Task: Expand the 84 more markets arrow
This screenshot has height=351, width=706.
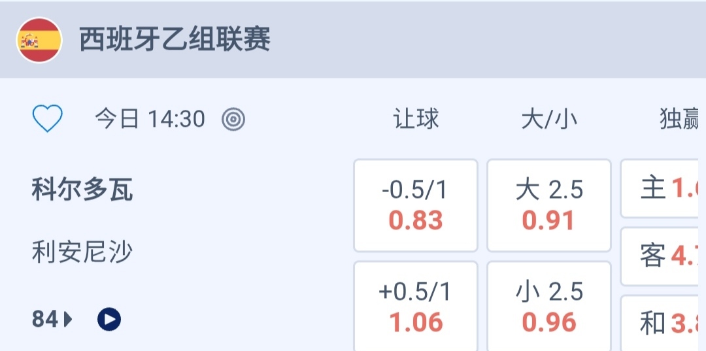Action: point(68,320)
